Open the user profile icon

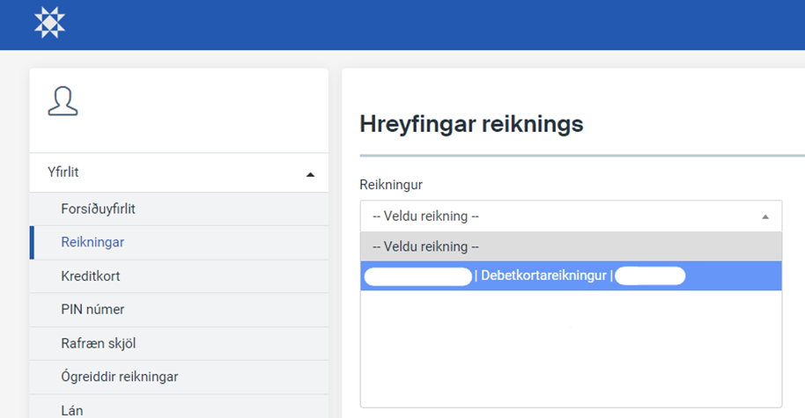coord(63,101)
